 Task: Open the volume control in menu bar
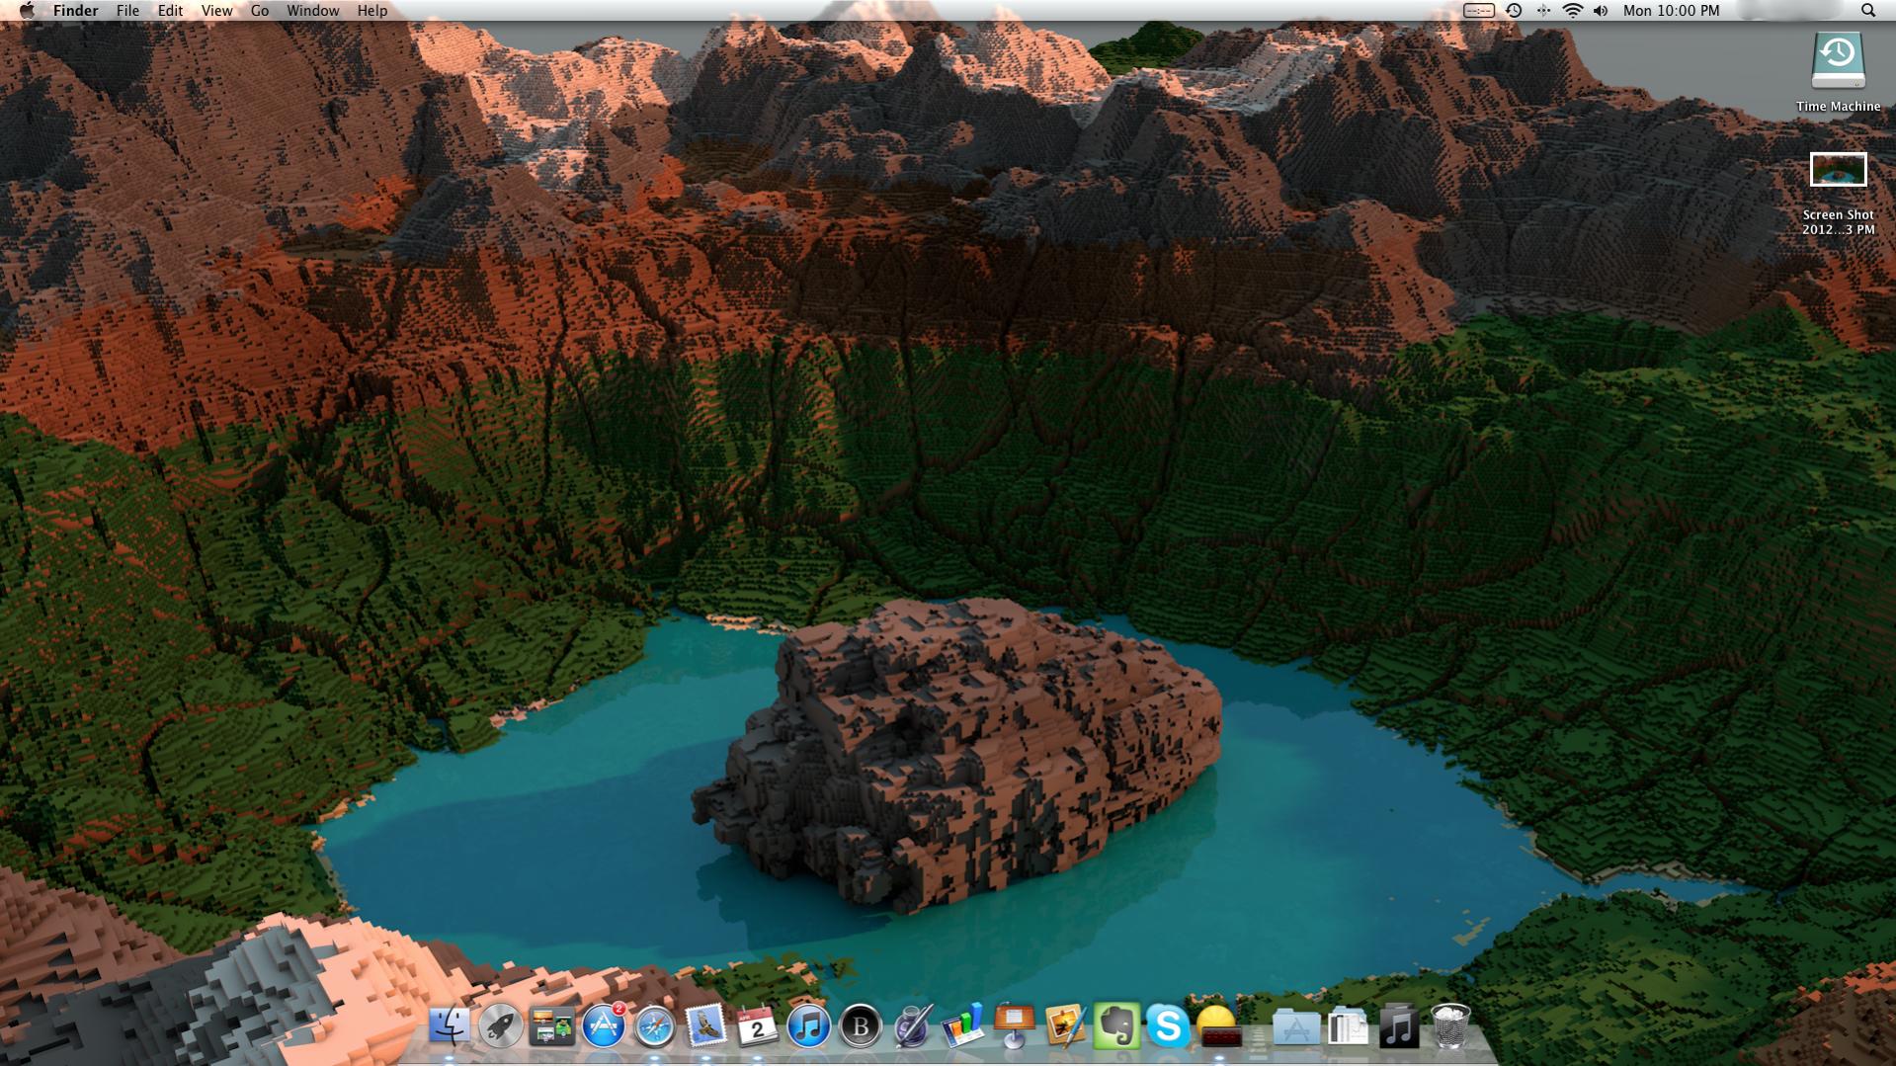point(1601,11)
